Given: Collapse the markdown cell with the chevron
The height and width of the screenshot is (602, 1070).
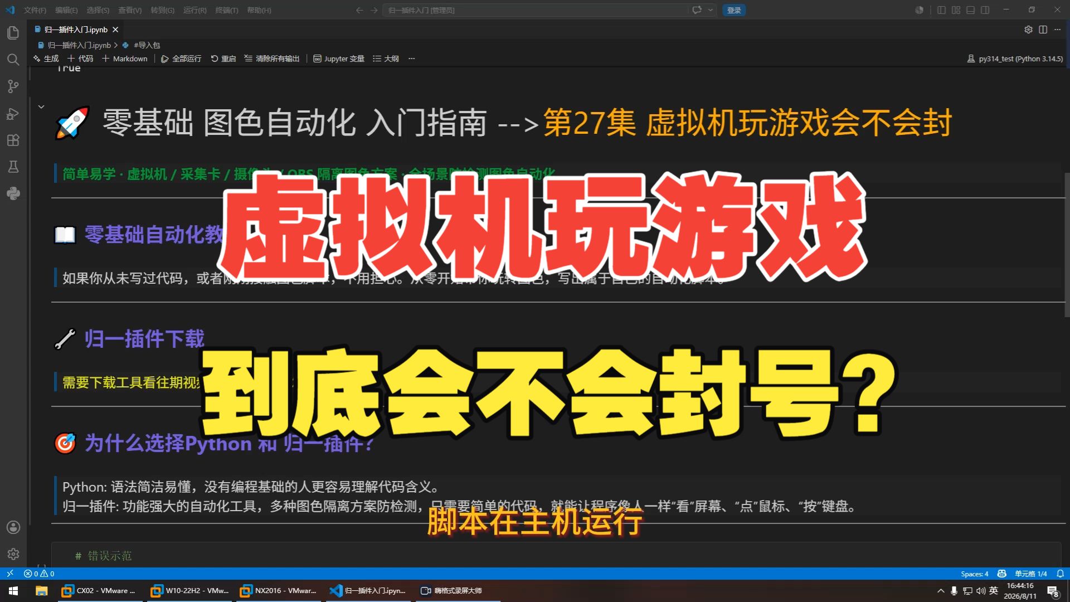Looking at the screenshot, I should click(41, 106).
